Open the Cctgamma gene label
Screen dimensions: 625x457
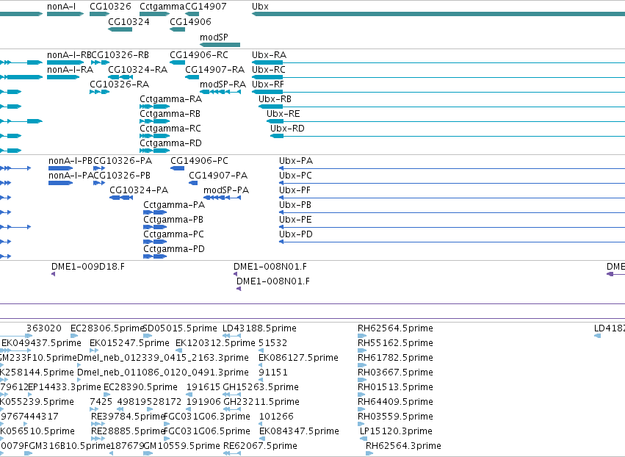click(162, 7)
